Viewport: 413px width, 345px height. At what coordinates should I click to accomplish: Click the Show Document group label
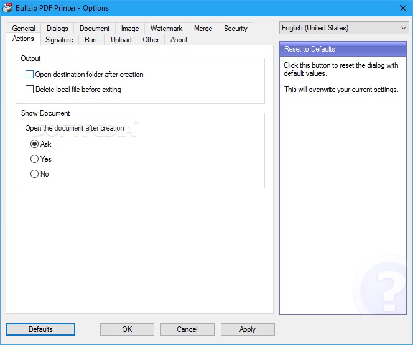(45, 113)
